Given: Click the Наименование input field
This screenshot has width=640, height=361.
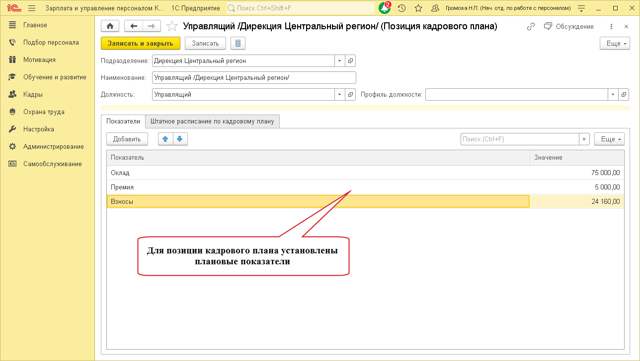Looking at the screenshot, I should (x=254, y=78).
